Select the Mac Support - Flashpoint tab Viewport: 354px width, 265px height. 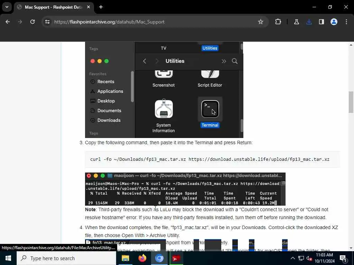[54, 7]
